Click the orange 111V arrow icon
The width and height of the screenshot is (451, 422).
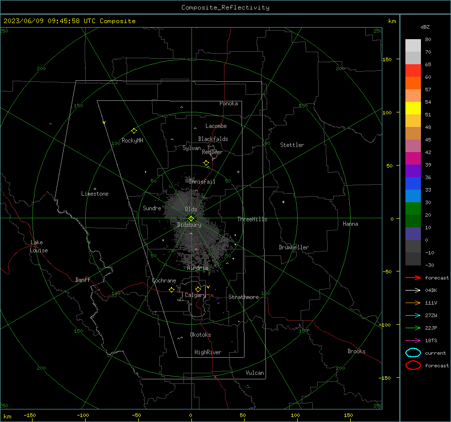point(413,303)
